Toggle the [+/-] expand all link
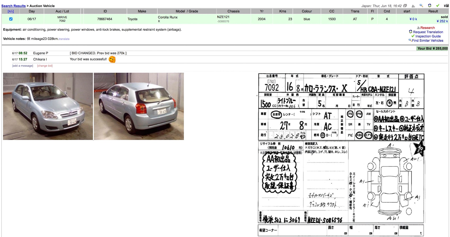This screenshot has height=237, width=450. click(11, 11)
